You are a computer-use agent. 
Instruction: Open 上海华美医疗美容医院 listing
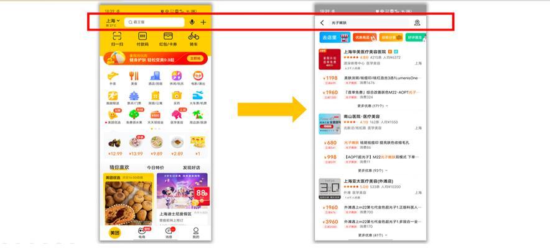pos(370,60)
